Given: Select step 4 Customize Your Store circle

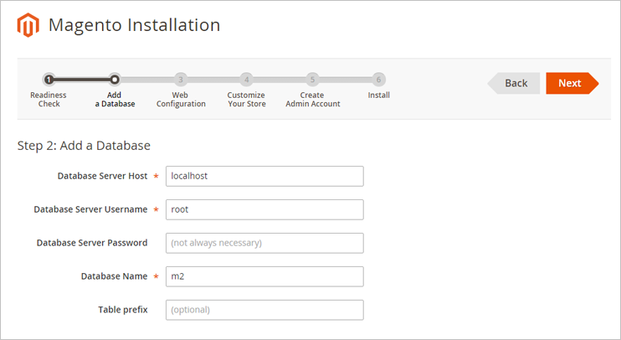Looking at the screenshot, I should 246,80.
